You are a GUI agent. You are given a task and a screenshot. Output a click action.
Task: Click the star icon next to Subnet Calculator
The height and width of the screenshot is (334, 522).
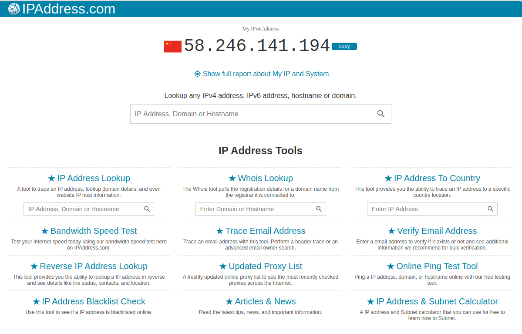(x=370, y=302)
